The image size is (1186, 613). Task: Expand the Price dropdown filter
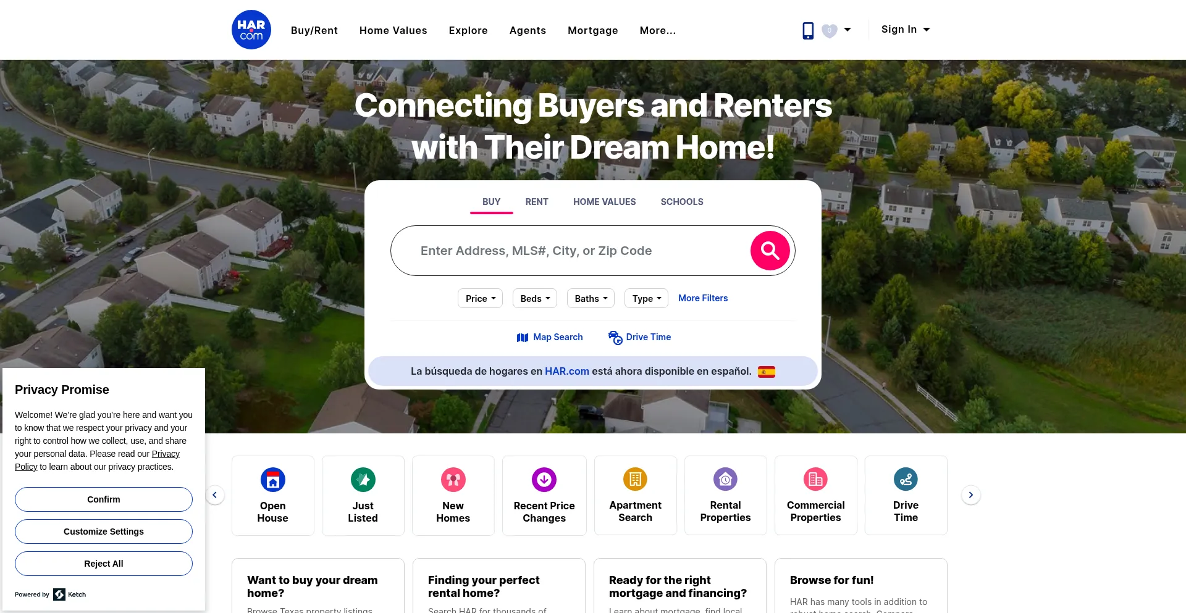pos(480,298)
